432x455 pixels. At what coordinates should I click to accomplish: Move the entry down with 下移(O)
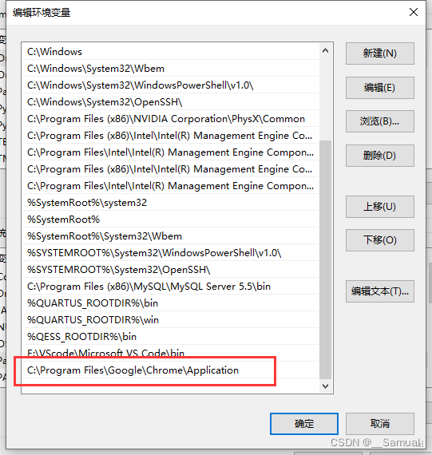click(x=380, y=240)
